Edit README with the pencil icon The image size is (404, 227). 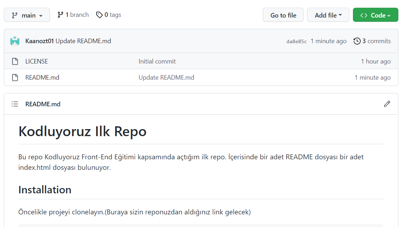(x=387, y=104)
